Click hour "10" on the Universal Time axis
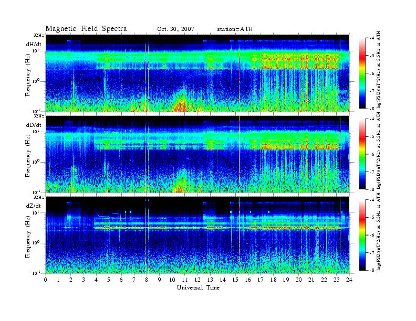The height and width of the screenshot is (321, 416). [172, 280]
